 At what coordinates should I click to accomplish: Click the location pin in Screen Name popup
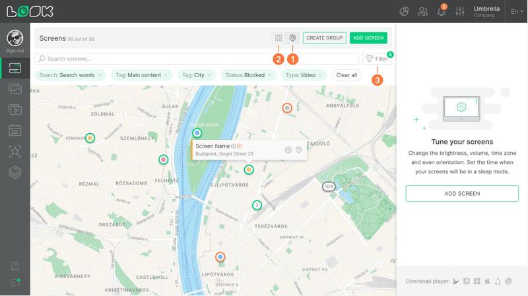(299, 150)
